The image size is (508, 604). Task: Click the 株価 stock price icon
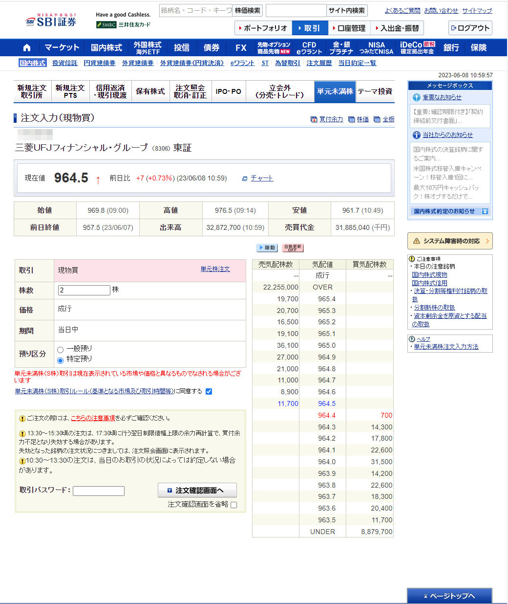(351, 119)
